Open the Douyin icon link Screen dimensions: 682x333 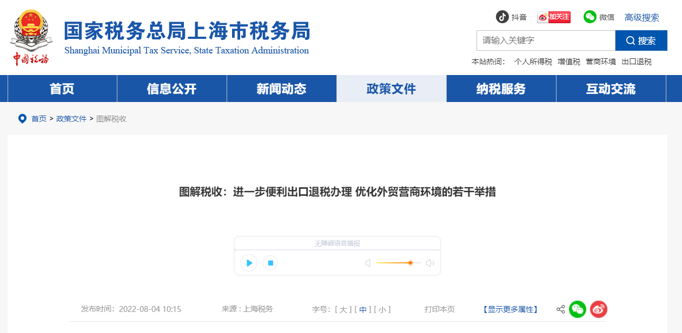tap(502, 17)
